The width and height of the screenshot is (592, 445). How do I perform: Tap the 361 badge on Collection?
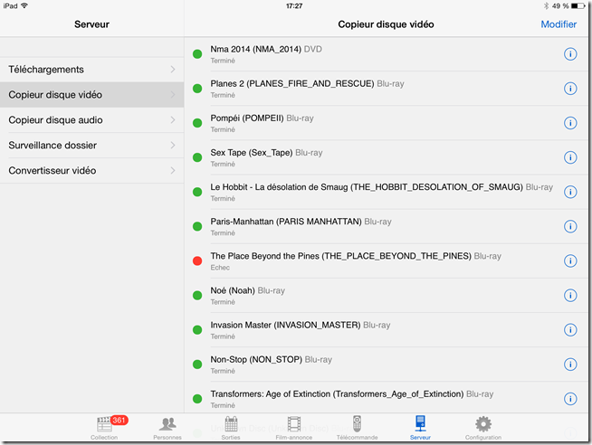(119, 420)
